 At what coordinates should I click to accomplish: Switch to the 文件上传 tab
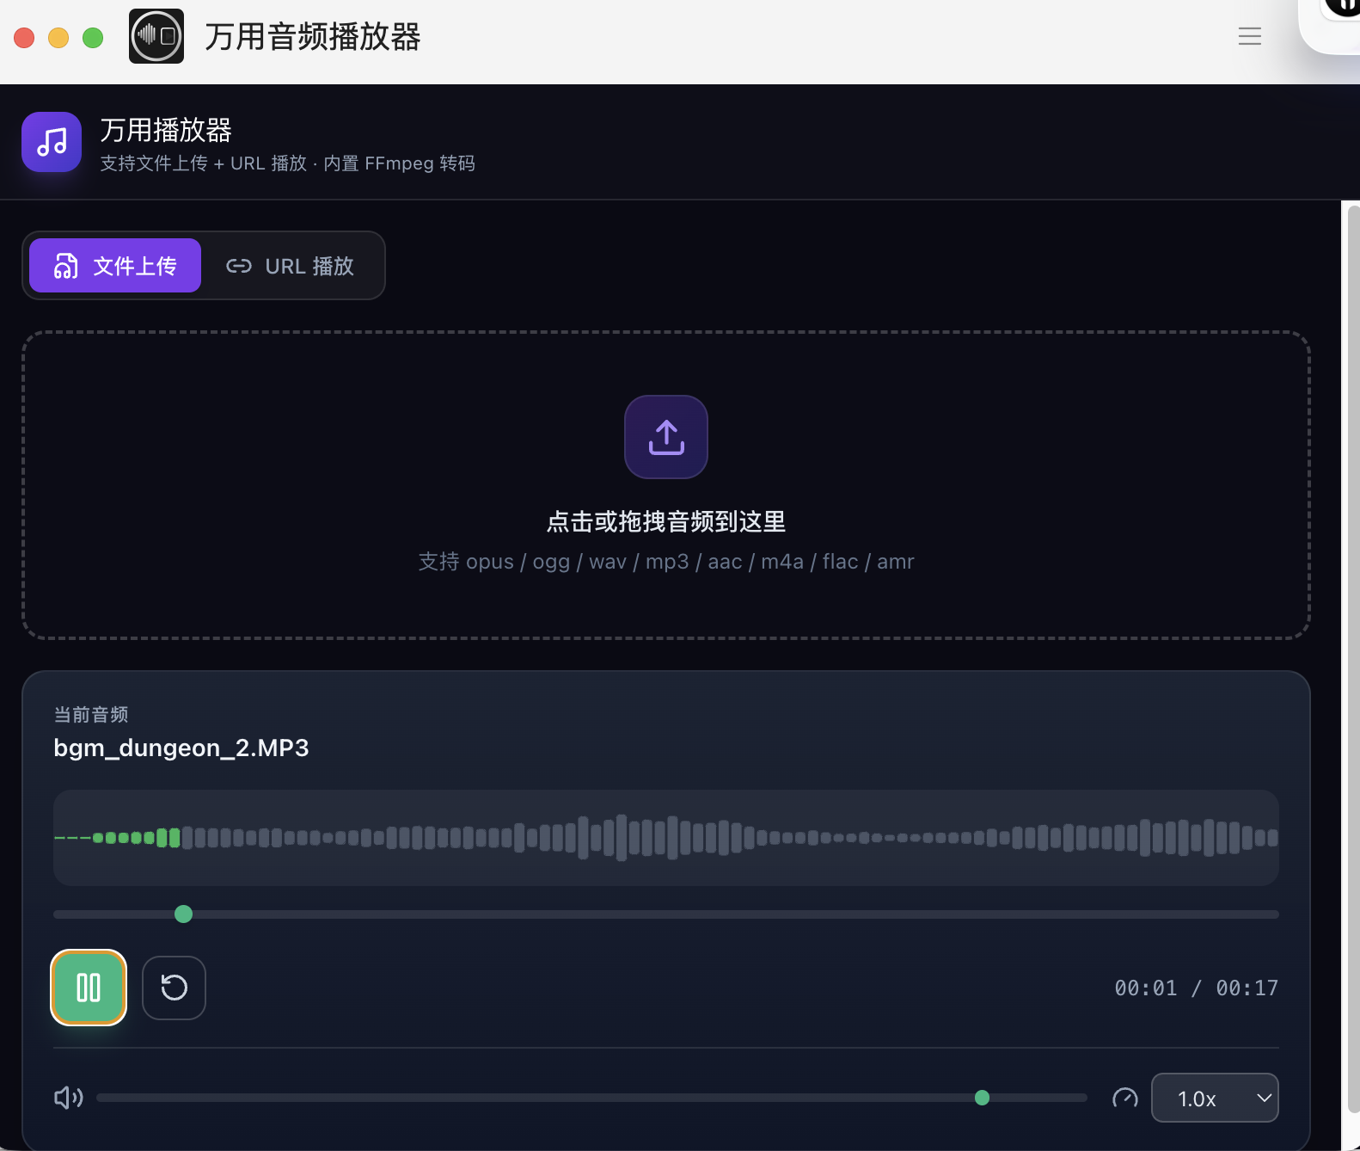pos(115,266)
